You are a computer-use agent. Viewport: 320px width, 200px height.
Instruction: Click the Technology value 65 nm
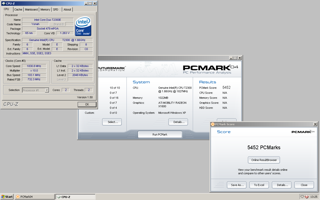[29, 33]
